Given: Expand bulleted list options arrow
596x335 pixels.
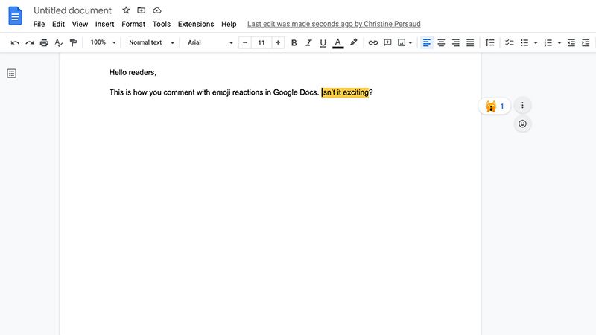Looking at the screenshot, I should tap(536, 43).
